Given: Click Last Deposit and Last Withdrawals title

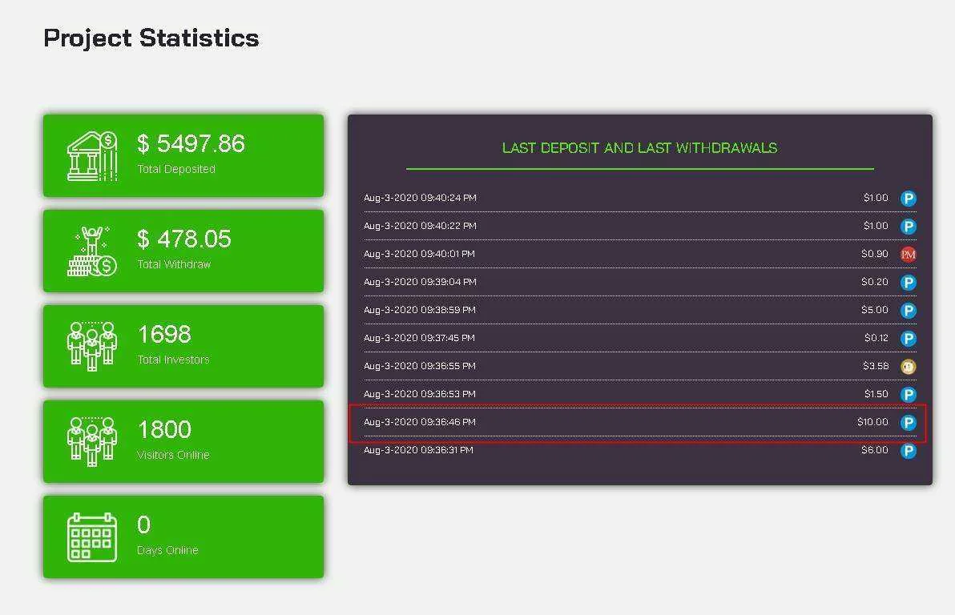Looking at the screenshot, I should (639, 148).
